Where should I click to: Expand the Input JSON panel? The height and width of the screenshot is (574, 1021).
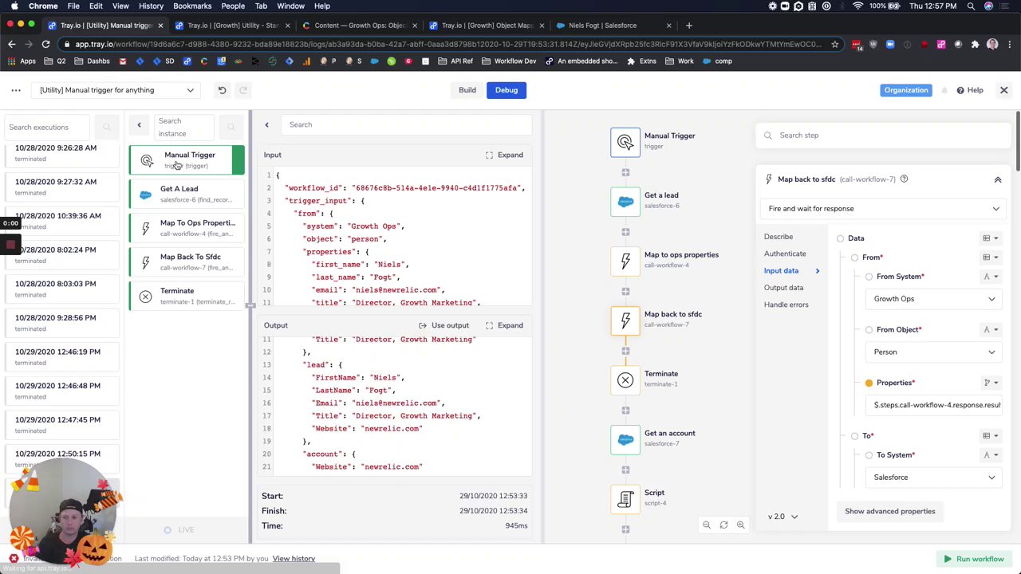pyautogui.click(x=504, y=155)
